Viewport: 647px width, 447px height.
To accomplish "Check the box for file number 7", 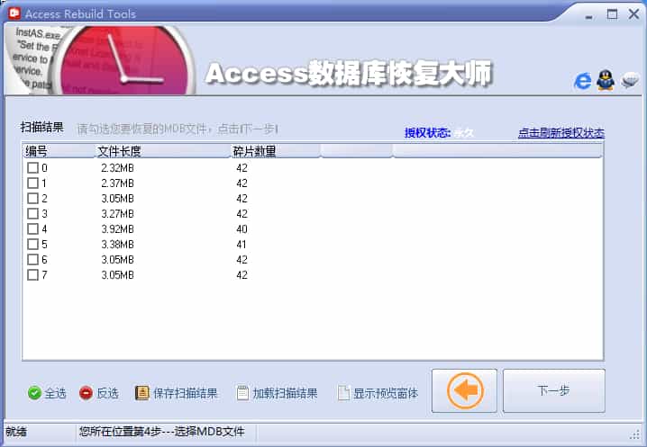I will pyautogui.click(x=32, y=274).
